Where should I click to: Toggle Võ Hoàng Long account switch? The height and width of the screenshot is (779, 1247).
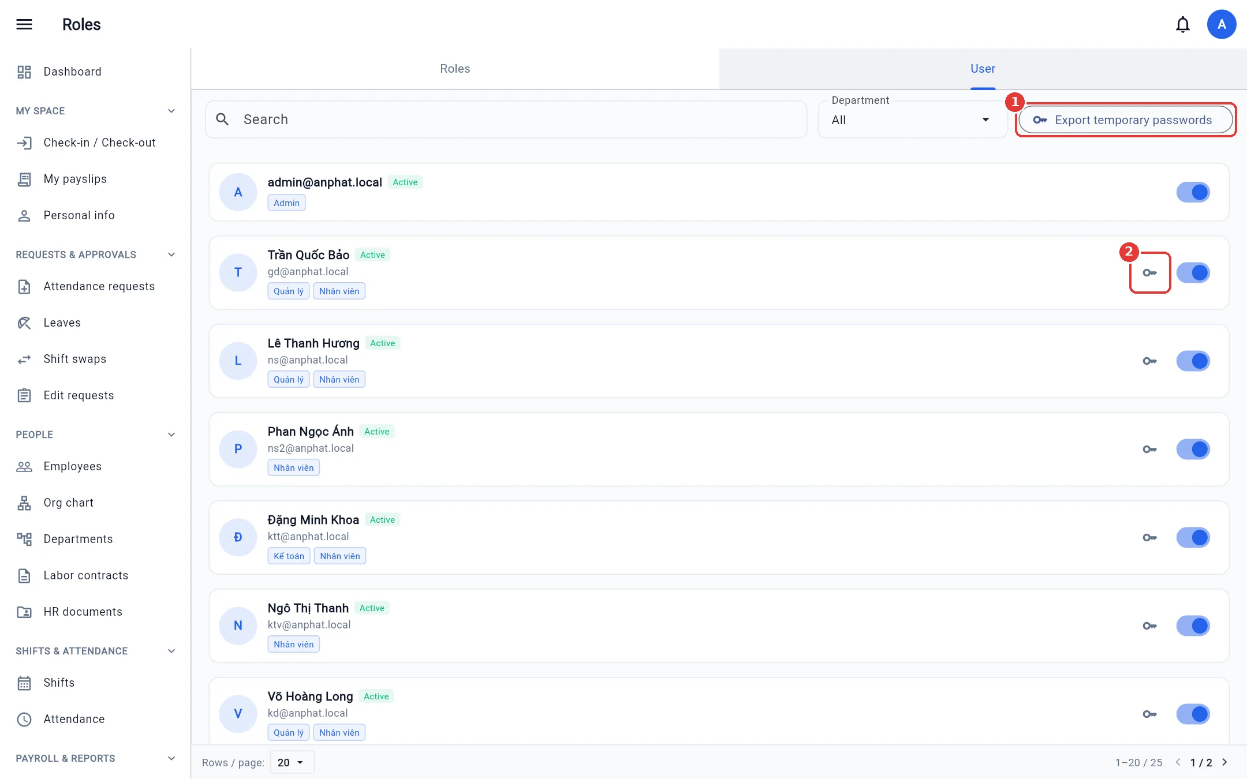click(x=1193, y=714)
